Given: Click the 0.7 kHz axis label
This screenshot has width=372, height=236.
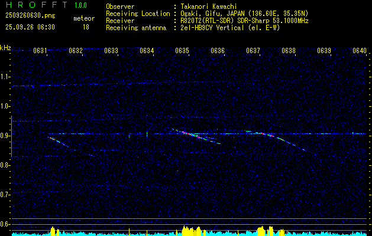Looking at the screenshot, I should click(5, 195).
